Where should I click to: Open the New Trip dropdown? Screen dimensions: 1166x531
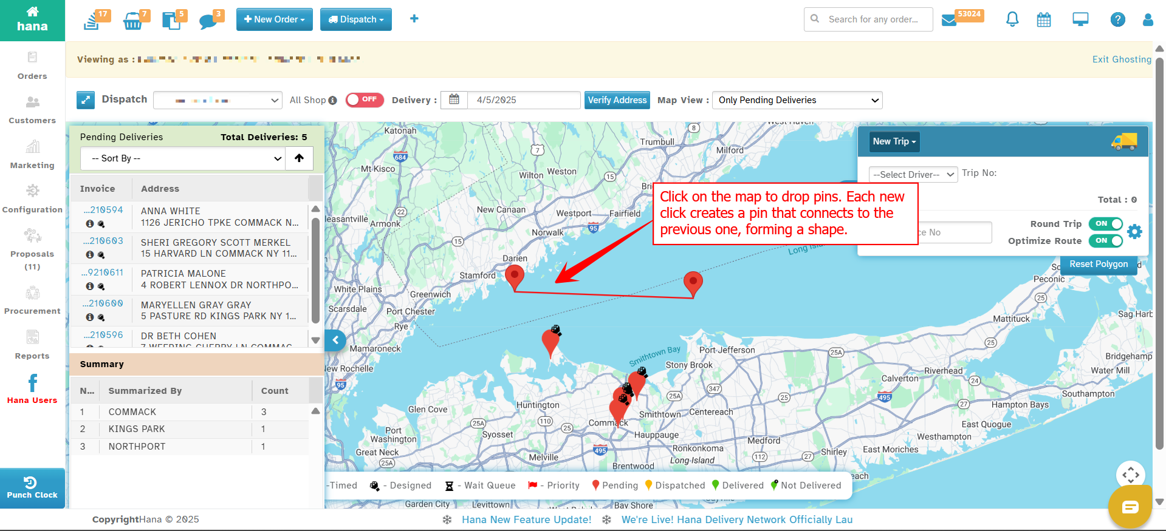[x=894, y=141]
